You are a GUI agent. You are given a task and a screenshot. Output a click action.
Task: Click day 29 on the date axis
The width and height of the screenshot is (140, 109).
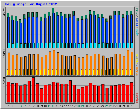pos(123,106)
